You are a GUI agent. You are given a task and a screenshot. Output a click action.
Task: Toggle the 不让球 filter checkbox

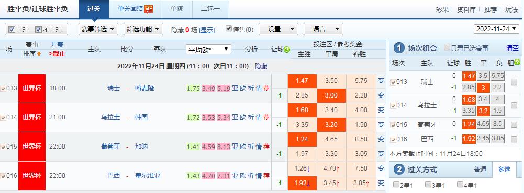(38, 29)
